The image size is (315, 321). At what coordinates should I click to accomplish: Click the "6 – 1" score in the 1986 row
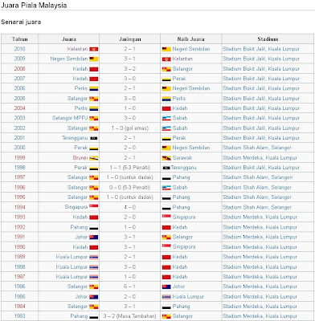click(x=130, y=286)
